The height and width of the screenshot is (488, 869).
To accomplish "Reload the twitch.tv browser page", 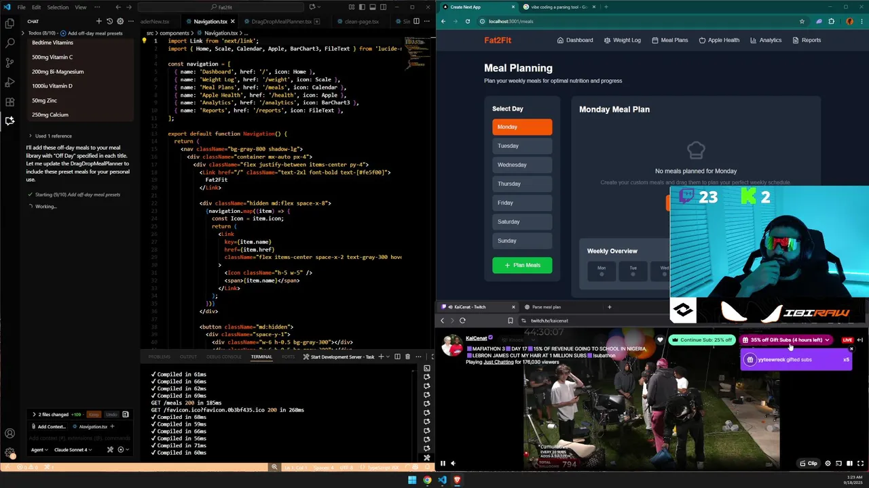I will point(462,321).
